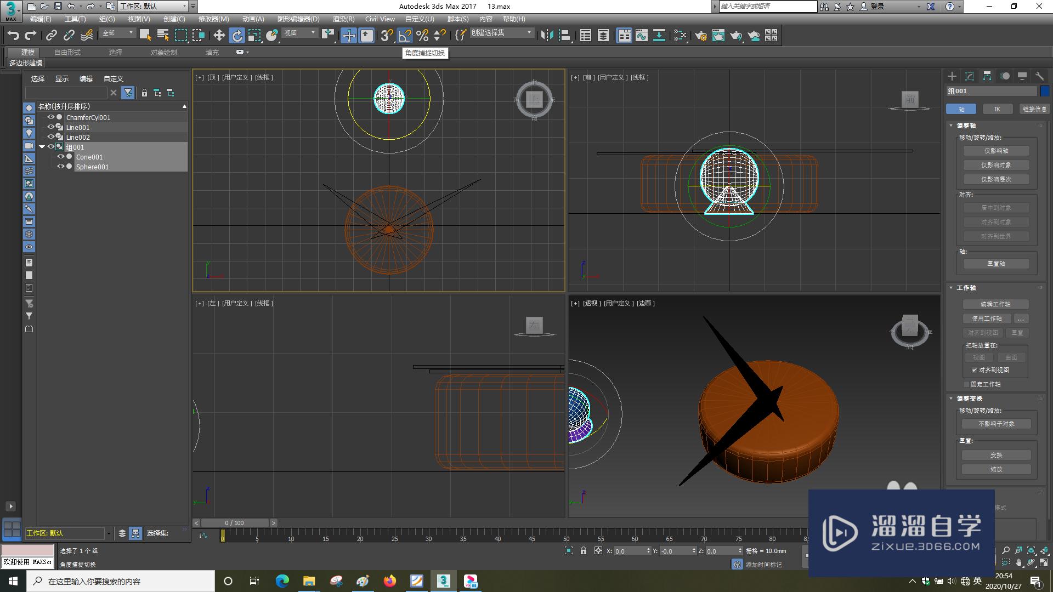Uncheck the 对齐到视图 checkbox
The height and width of the screenshot is (592, 1053).
click(975, 370)
